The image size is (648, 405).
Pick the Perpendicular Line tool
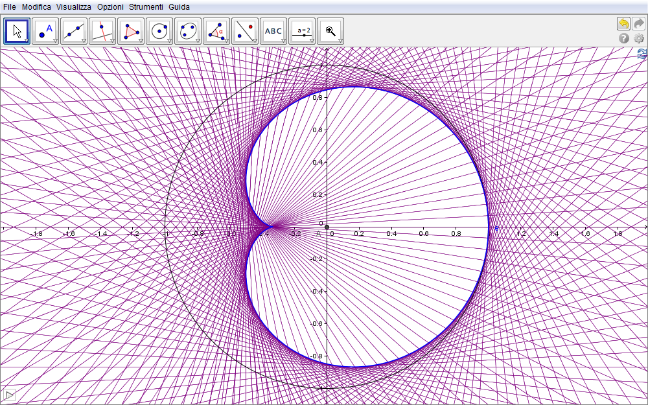(102, 31)
